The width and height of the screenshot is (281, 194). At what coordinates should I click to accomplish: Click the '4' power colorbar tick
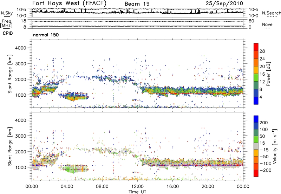click(x=261, y=97)
